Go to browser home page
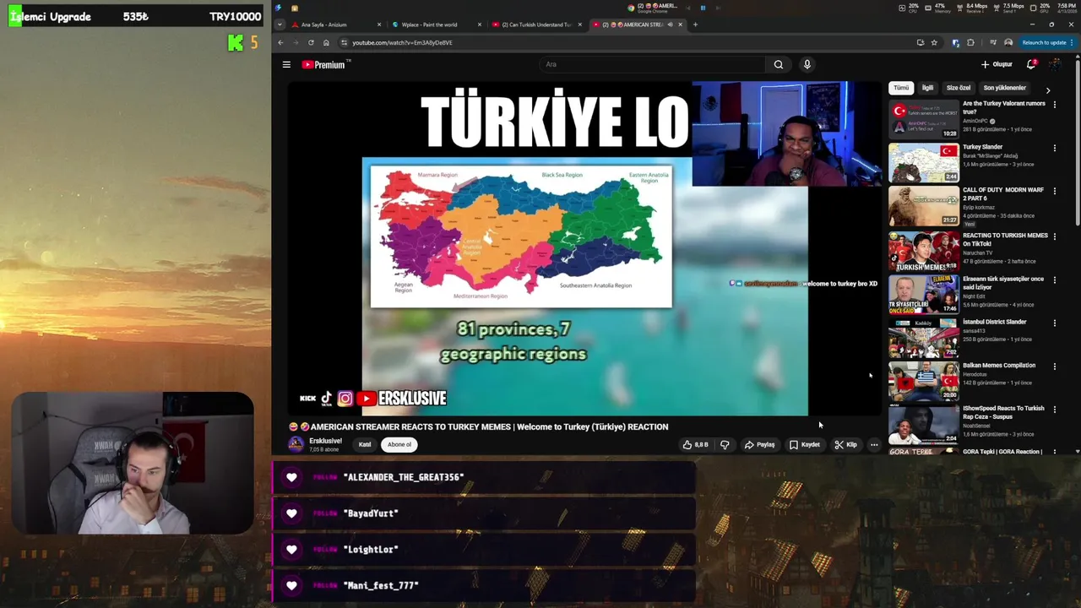This screenshot has width=1081, height=608. click(326, 42)
